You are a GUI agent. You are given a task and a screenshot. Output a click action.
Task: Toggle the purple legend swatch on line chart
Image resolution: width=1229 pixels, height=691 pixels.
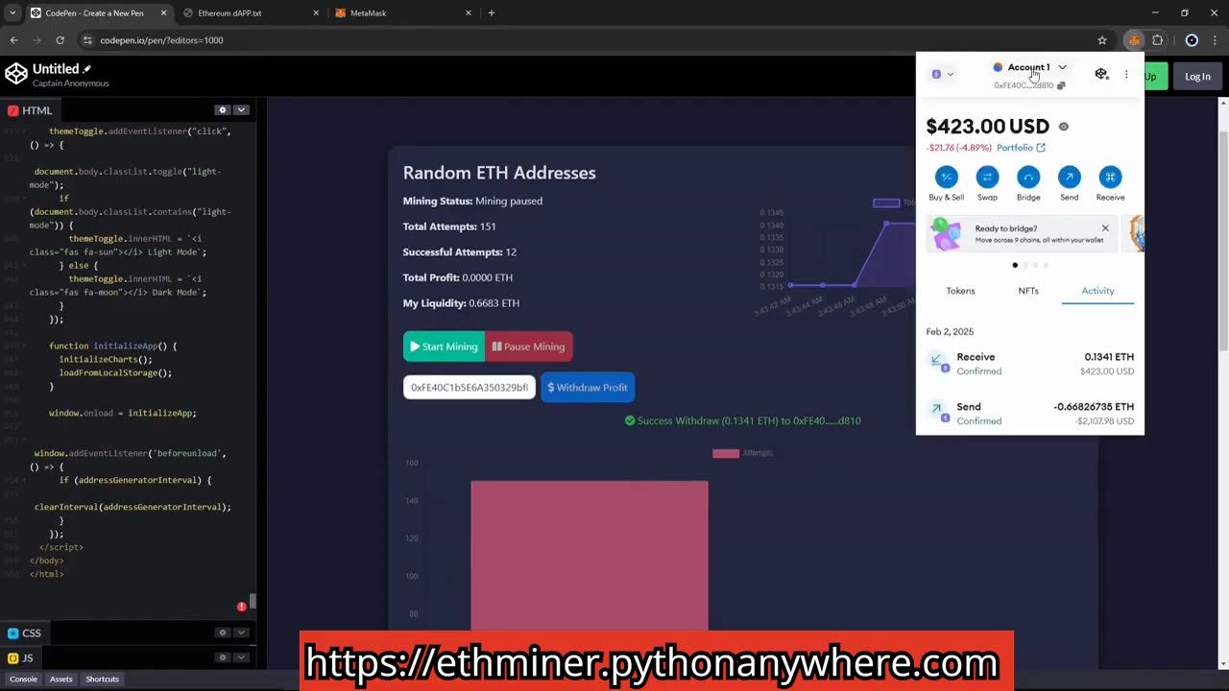tap(886, 203)
